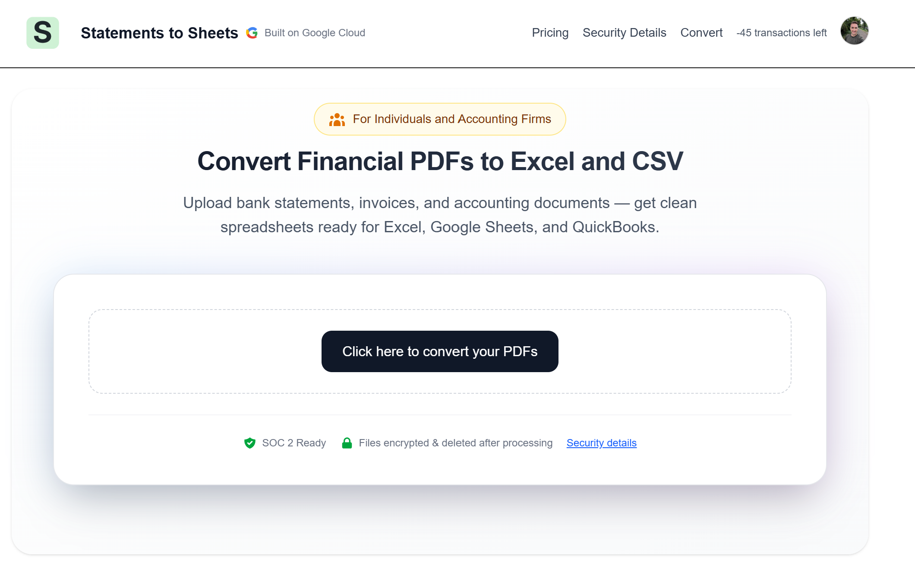Click the Google G logo icon
The image size is (915, 569).
click(x=252, y=33)
